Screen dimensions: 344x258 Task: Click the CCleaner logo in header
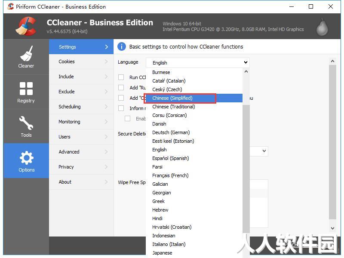pyautogui.click(x=26, y=26)
